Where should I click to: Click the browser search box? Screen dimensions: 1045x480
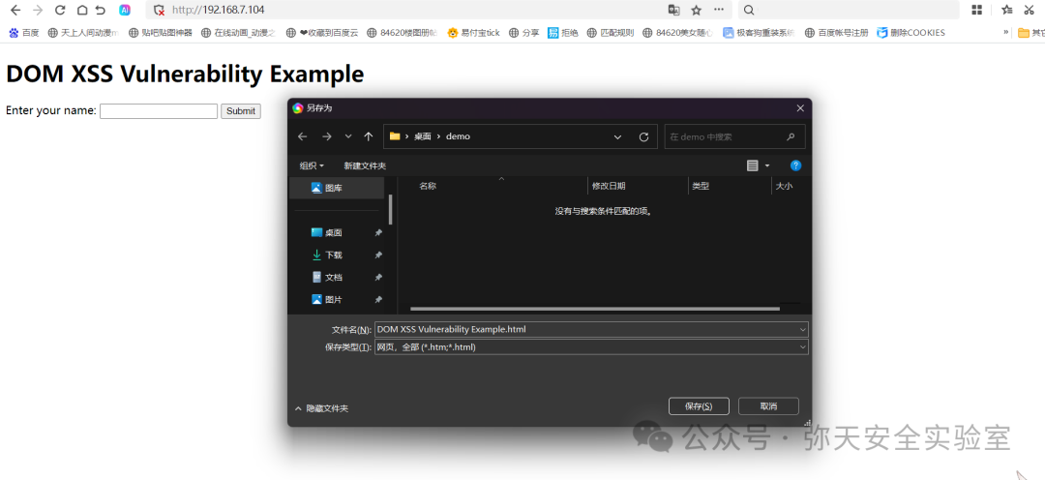tap(848, 10)
